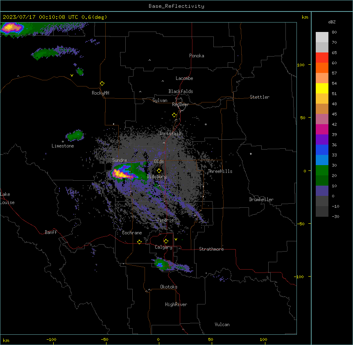
Task: Click the Innisfail town label
Action: coord(170,134)
